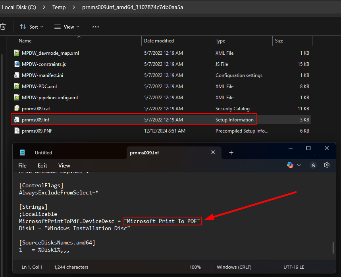The height and width of the screenshot is (277, 341).
Task: Select prnms009.Inf file name
Action: [35, 119]
